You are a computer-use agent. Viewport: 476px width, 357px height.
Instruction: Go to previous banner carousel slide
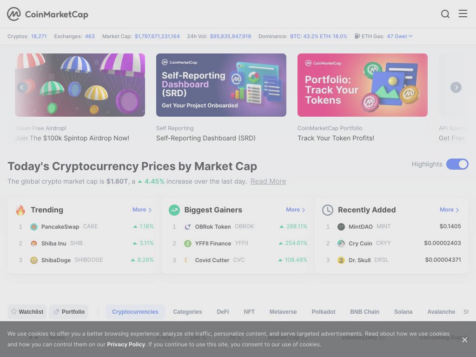click(x=22, y=87)
